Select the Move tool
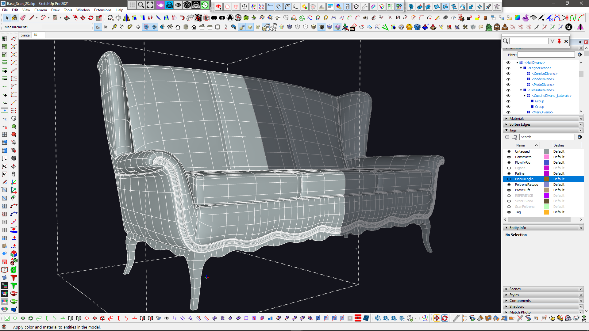Image resolution: width=589 pixels, height=331 pixels. coord(83,18)
